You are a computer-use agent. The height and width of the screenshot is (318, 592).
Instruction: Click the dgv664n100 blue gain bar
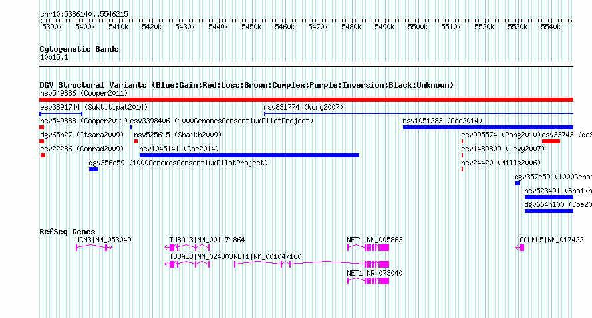pos(549,211)
